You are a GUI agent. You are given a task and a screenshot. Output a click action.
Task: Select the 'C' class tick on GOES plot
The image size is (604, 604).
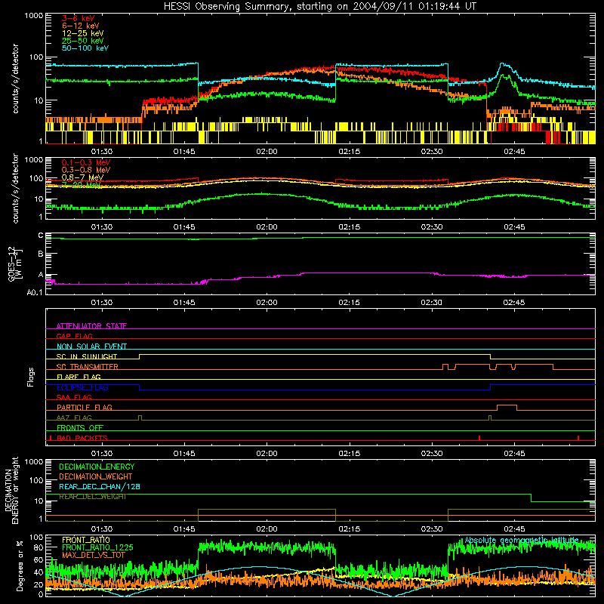[41, 236]
